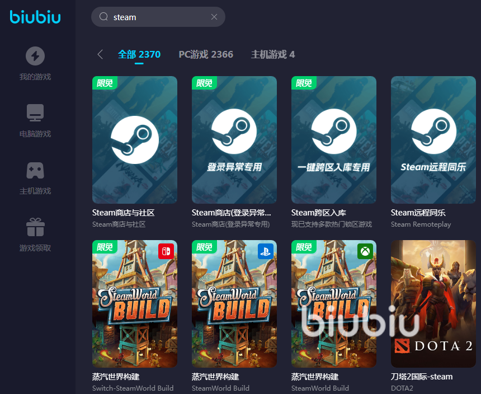The image size is (481, 394).
Task: Open PC games monitor icon
Action: 35,113
